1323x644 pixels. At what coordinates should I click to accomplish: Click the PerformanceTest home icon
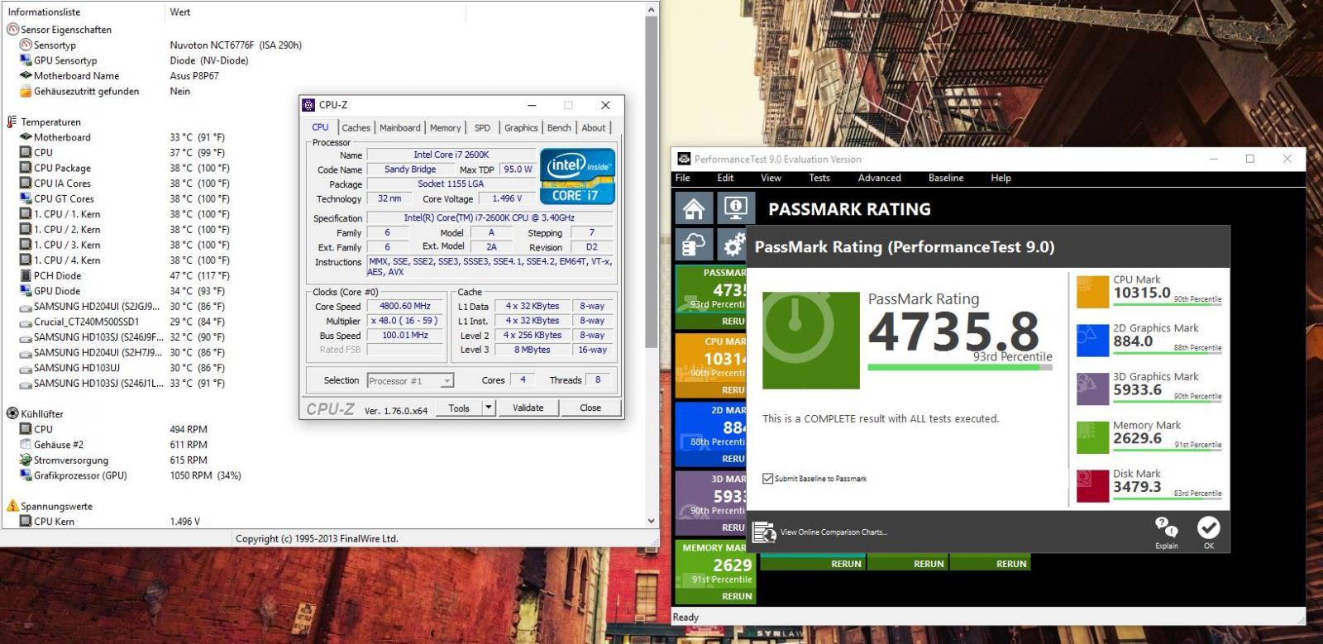(694, 208)
